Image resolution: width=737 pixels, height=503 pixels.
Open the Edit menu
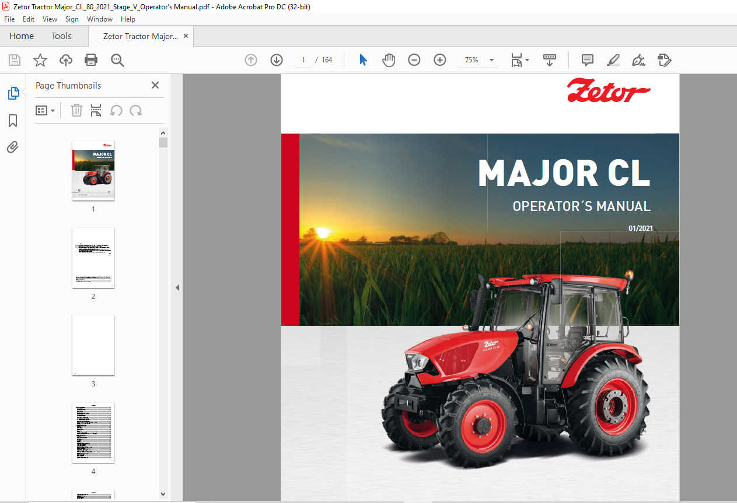[x=29, y=19]
